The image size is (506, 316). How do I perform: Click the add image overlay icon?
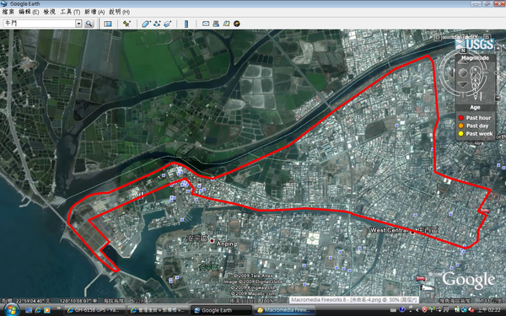(x=167, y=24)
